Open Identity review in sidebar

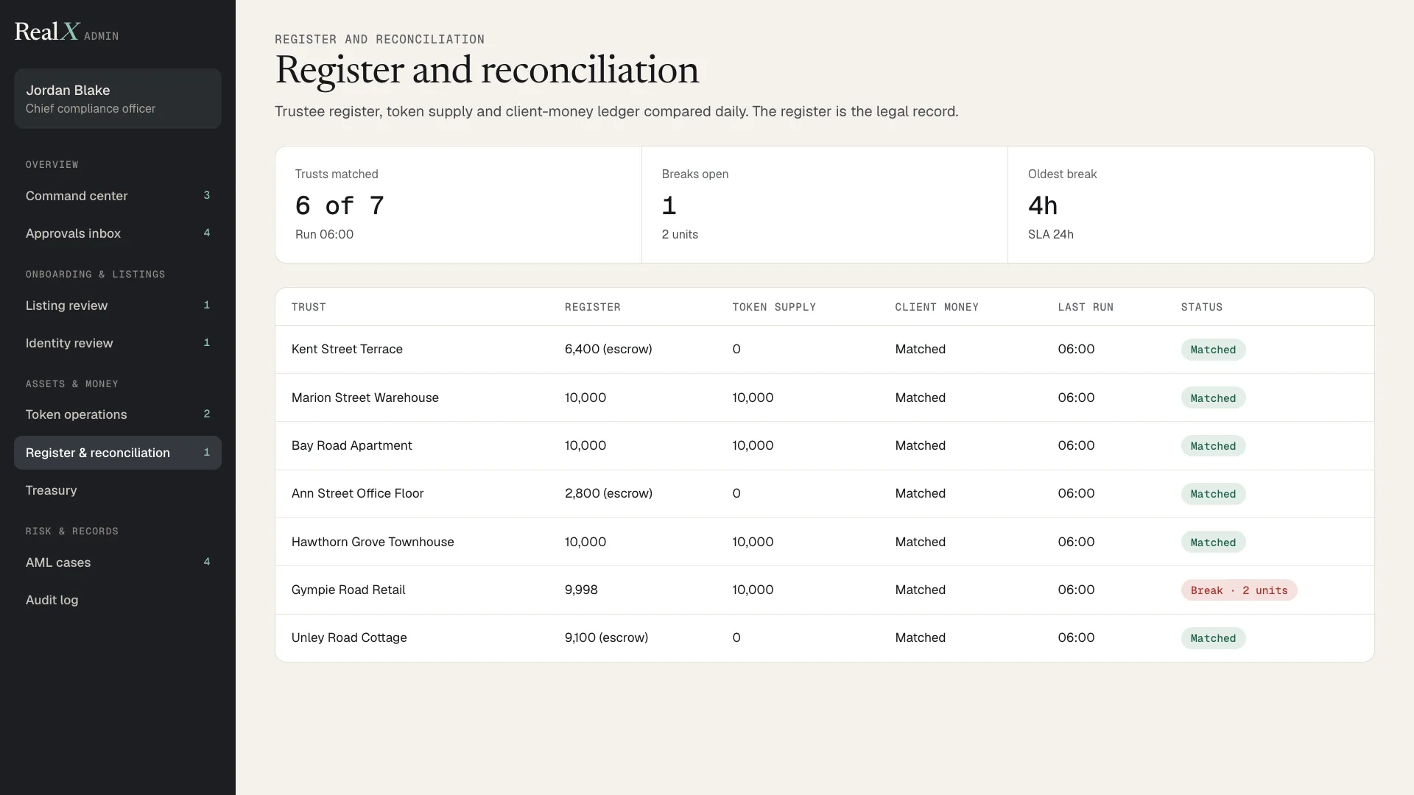pyautogui.click(x=118, y=343)
